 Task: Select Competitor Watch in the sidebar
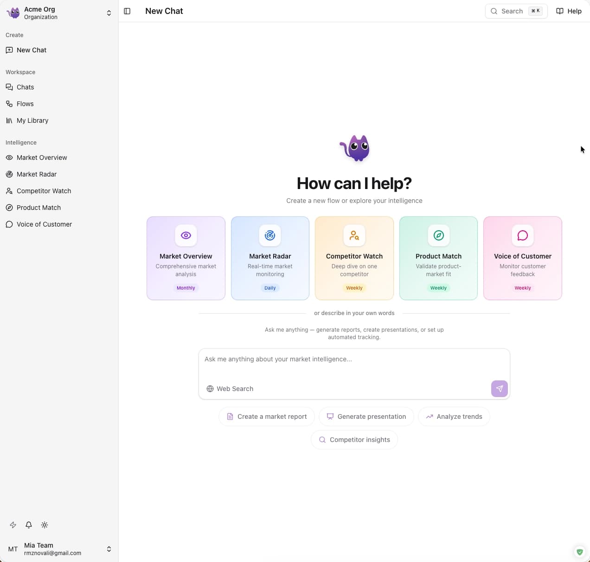point(43,191)
